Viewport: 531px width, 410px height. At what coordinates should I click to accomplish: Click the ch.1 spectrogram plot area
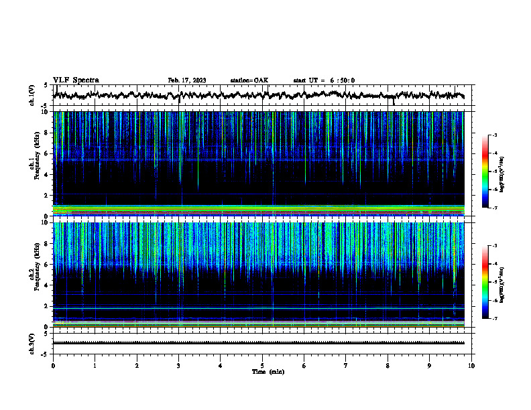tap(259, 163)
